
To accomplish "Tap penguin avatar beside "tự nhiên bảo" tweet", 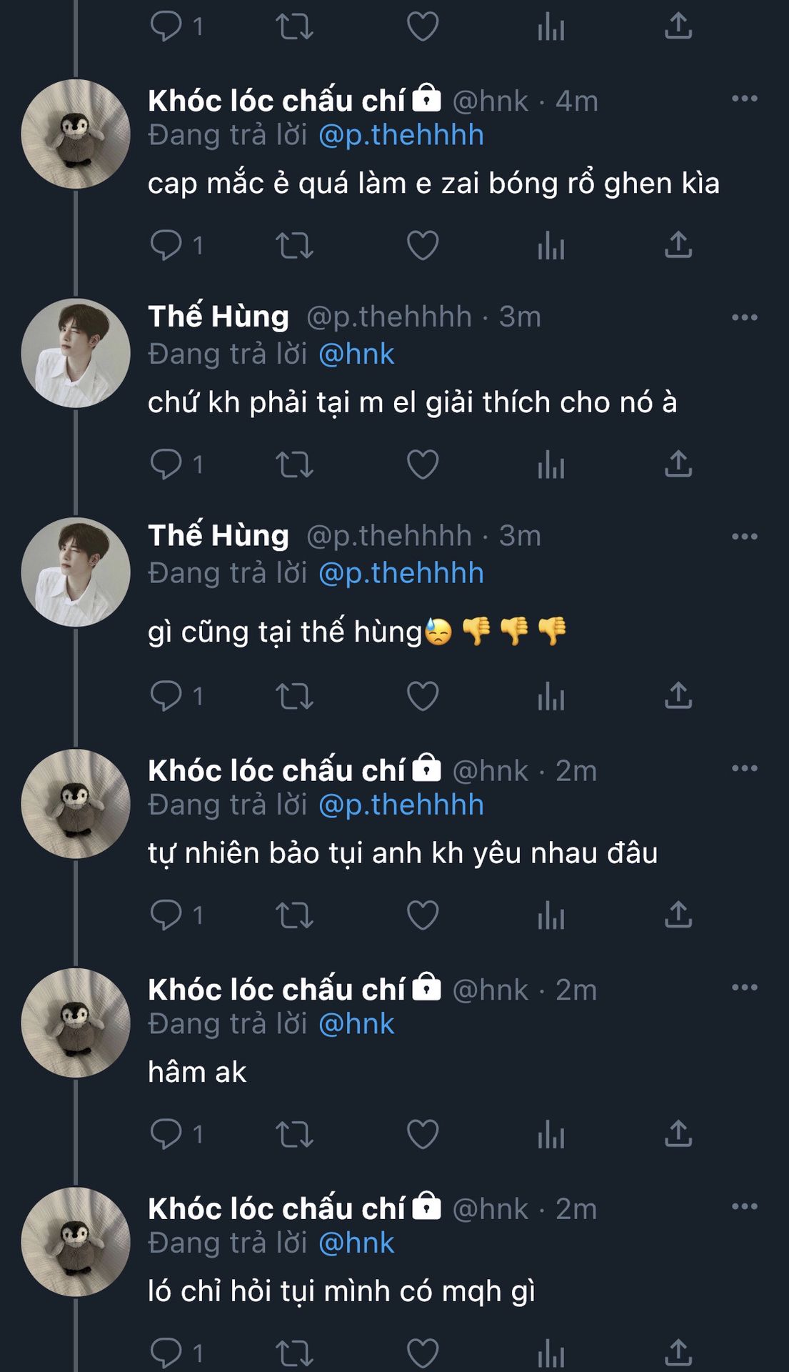I will [76, 804].
